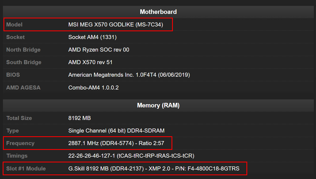Click the Single Channel DDR4-SDRAM type text
This screenshot has width=316, height=179.
[x=116, y=131]
